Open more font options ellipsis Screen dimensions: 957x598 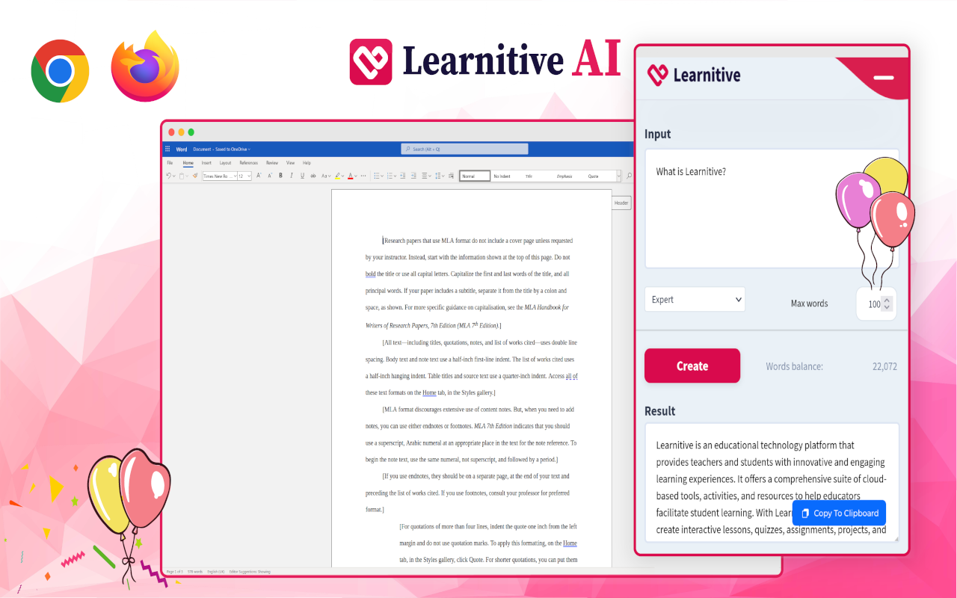(363, 176)
